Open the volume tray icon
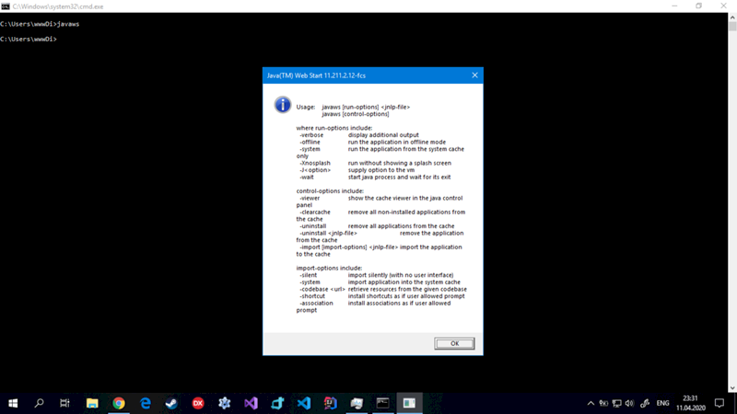 [630, 403]
